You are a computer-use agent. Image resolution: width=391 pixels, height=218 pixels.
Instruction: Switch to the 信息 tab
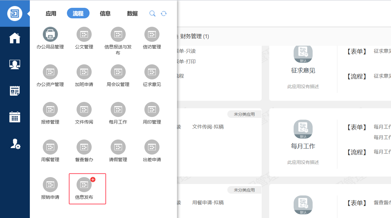pyautogui.click(x=105, y=14)
